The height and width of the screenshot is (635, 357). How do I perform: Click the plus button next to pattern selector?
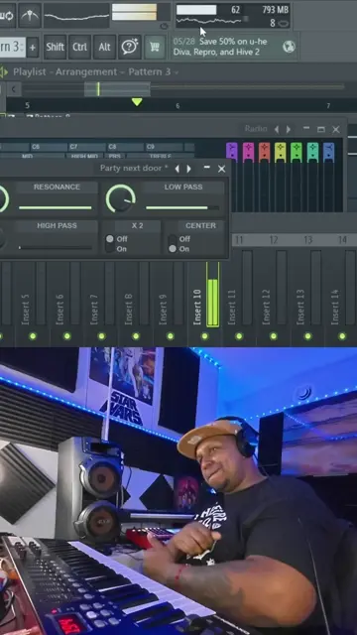tap(33, 48)
